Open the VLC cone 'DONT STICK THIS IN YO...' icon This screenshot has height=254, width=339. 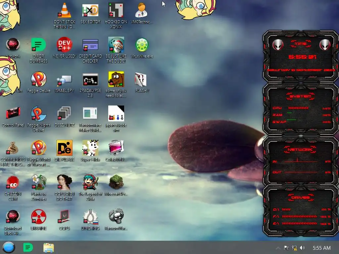(x=65, y=11)
